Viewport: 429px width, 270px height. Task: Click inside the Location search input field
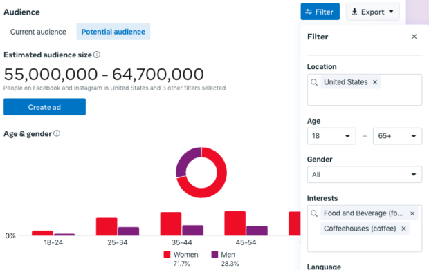365,90
